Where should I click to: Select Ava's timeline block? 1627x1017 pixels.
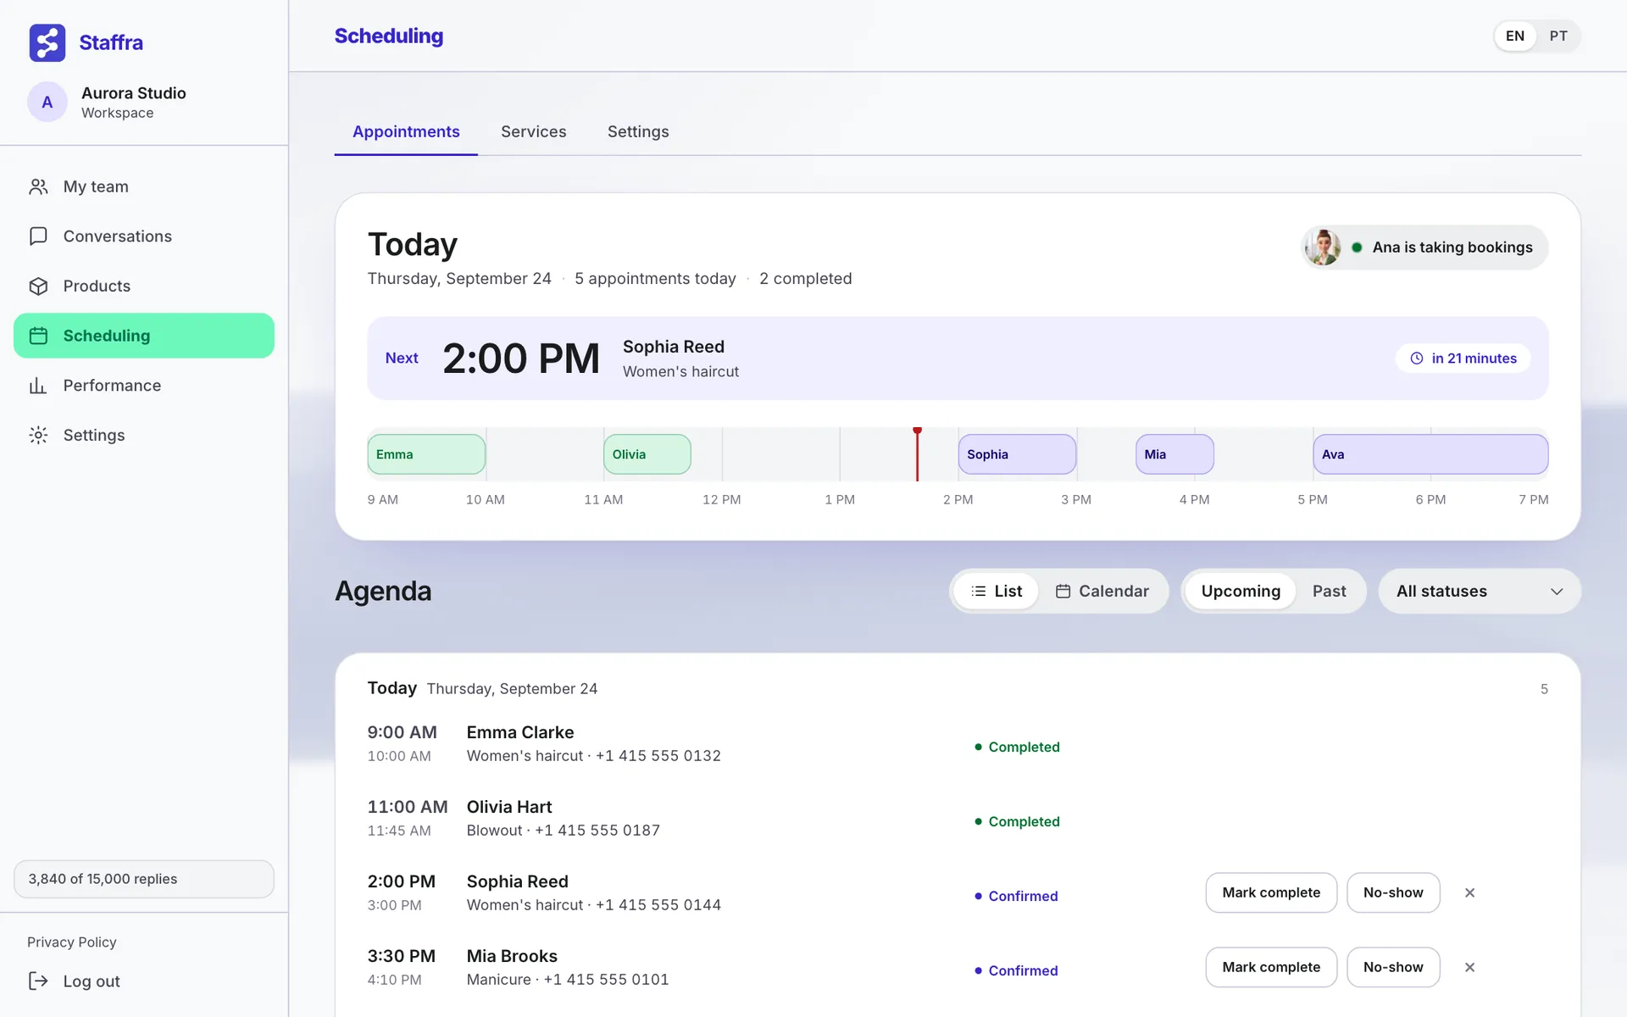pos(1430,454)
